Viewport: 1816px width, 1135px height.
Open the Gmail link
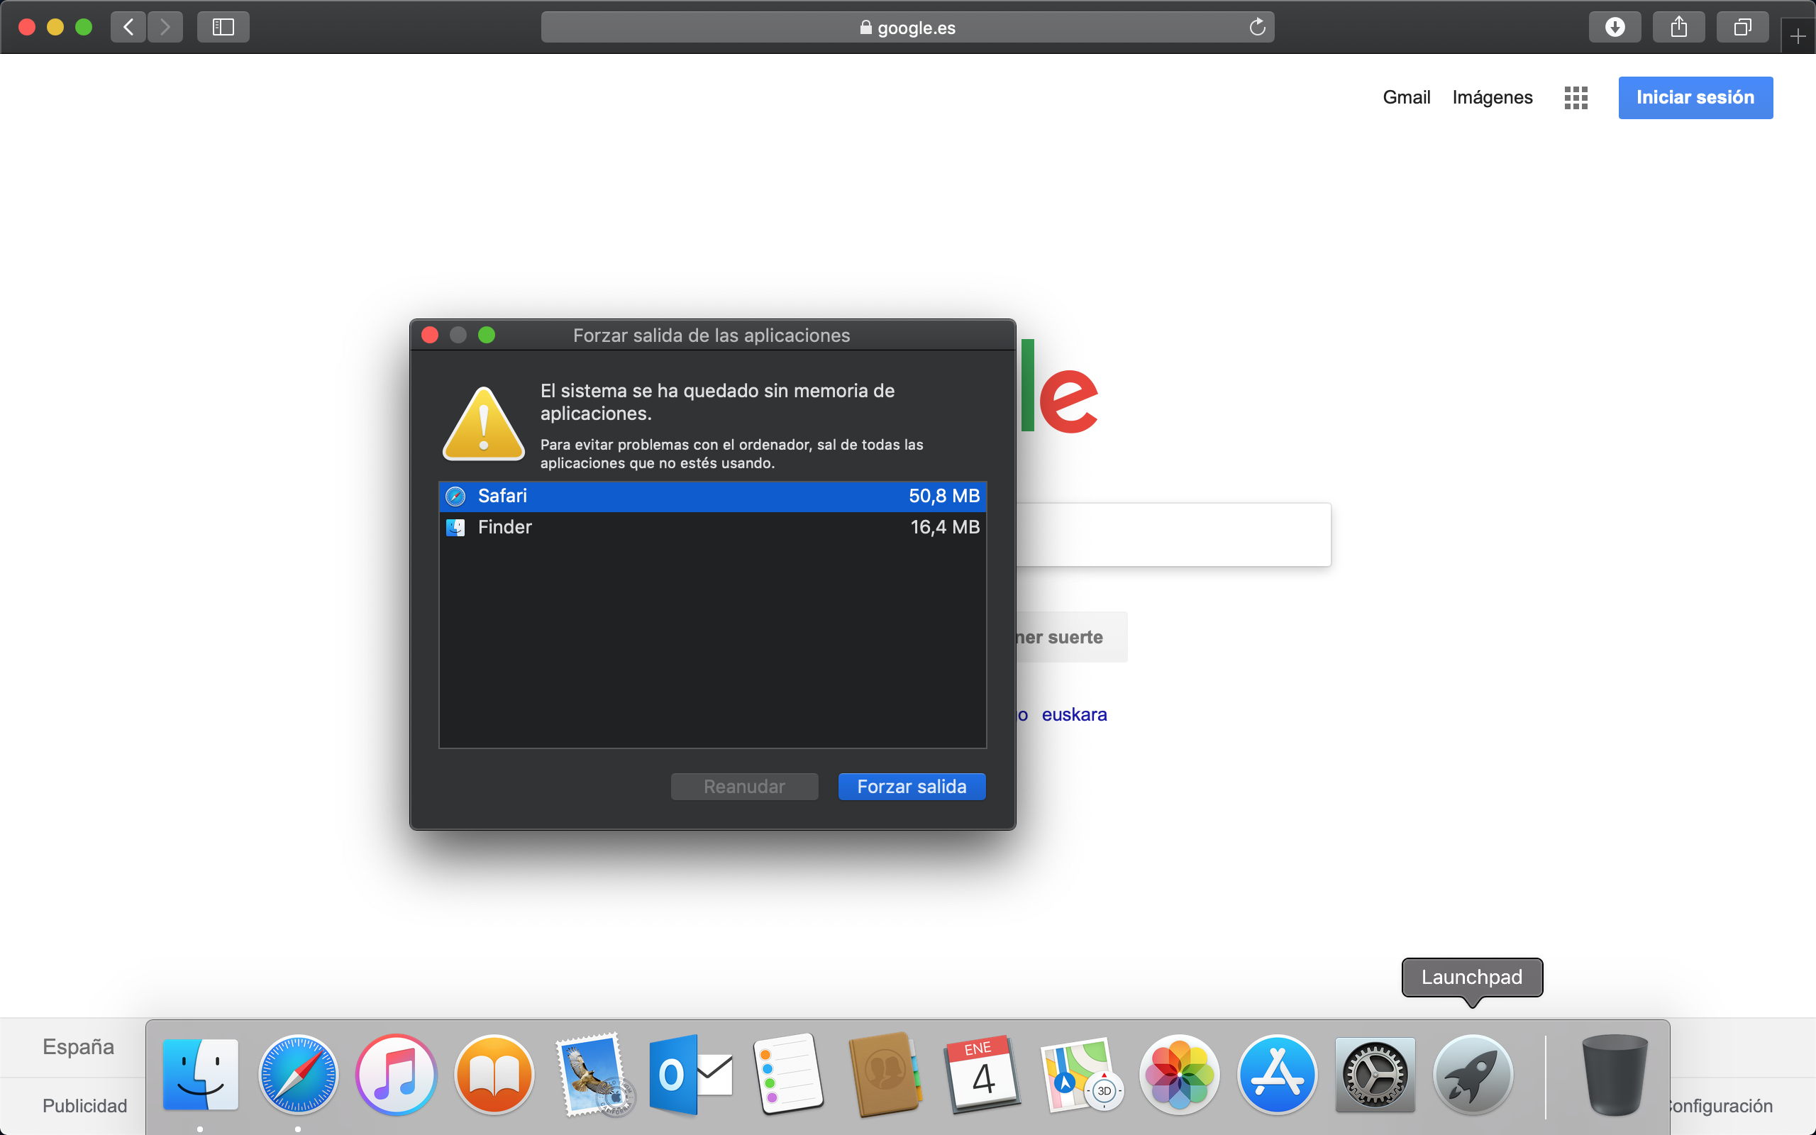coord(1405,98)
